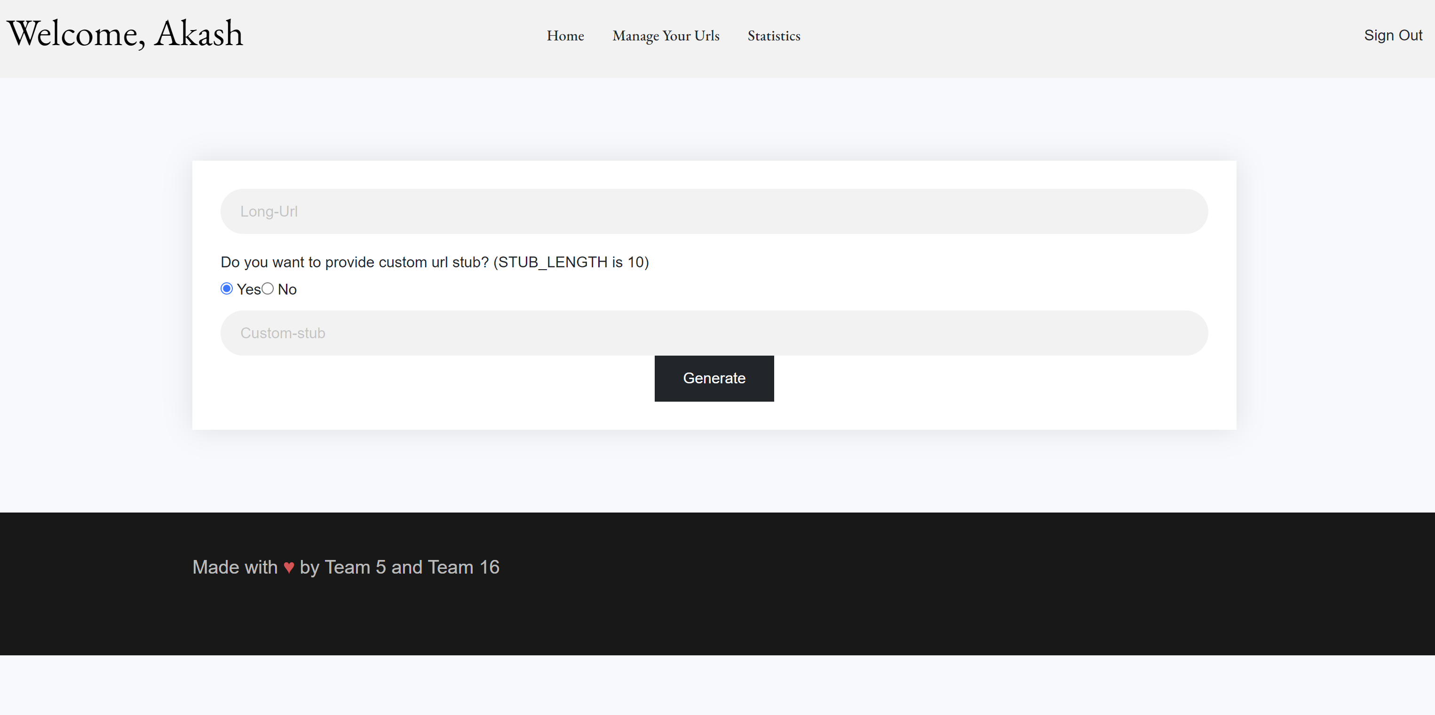
Task: Go to the Statistics page
Action: pos(773,36)
